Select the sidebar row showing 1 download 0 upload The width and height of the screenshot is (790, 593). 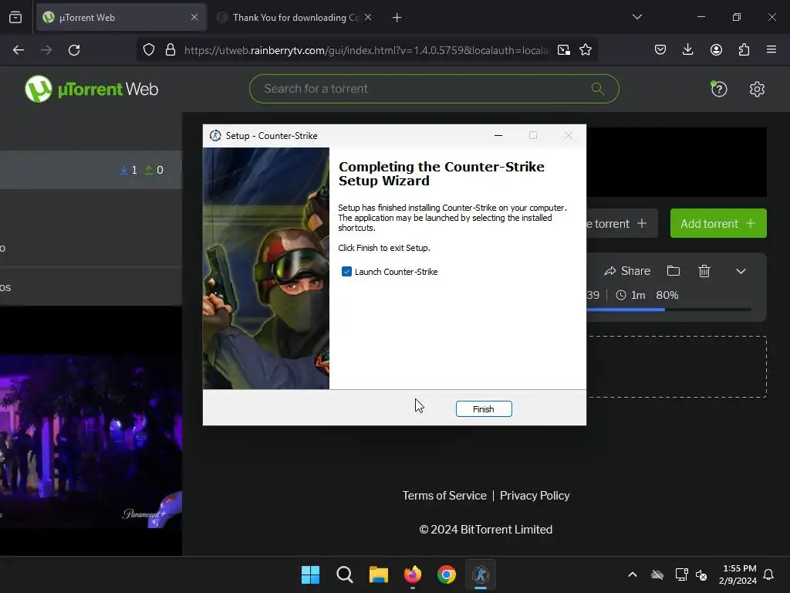click(91, 170)
